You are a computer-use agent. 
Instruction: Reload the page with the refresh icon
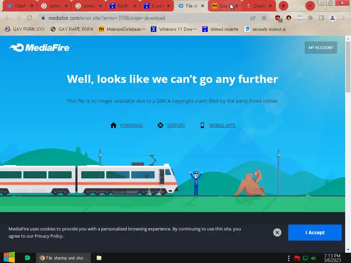[29, 18]
